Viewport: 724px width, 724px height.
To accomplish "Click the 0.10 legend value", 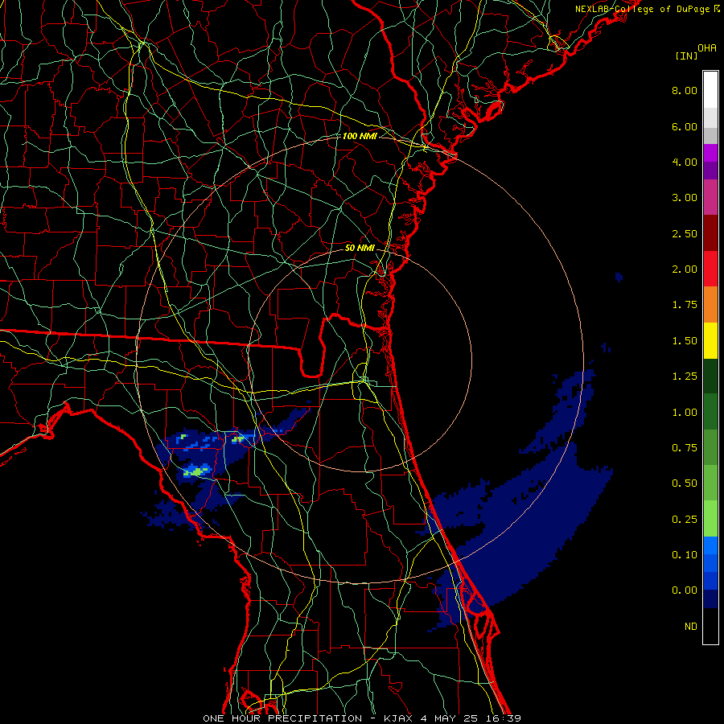I will (685, 555).
